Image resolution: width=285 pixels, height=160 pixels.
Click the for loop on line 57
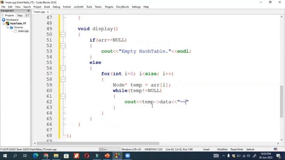click(x=138, y=74)
